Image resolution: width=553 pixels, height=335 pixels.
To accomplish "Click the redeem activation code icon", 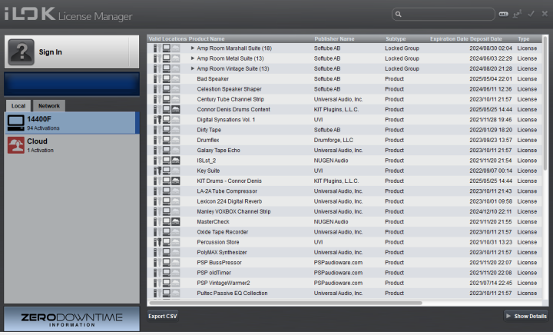I will pyautogui.click(x=503, y=14).
